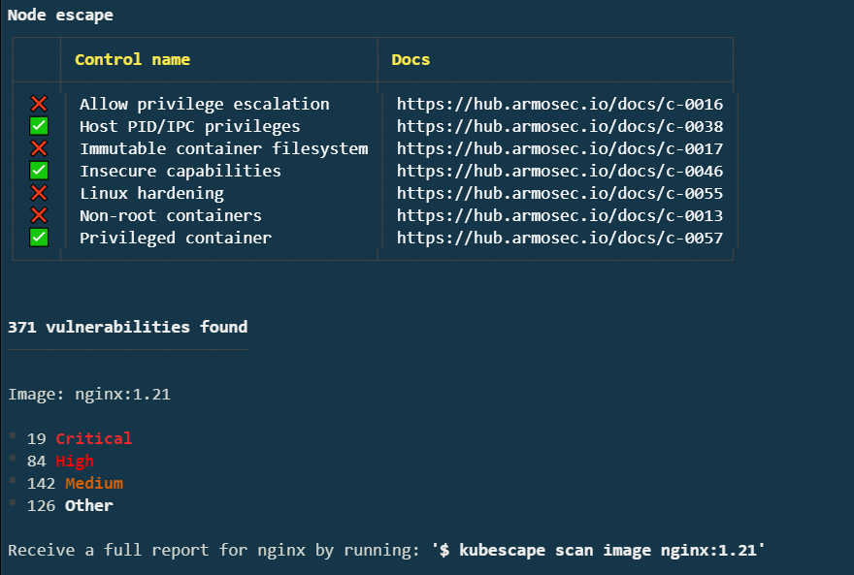Image resolution: width=854 pixels, height=575 pixels.
Task: Click the "126 Other" vulnerability count
Action: (70, 505)
